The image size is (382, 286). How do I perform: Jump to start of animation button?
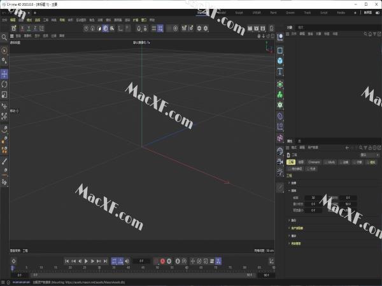click(68, 261)
